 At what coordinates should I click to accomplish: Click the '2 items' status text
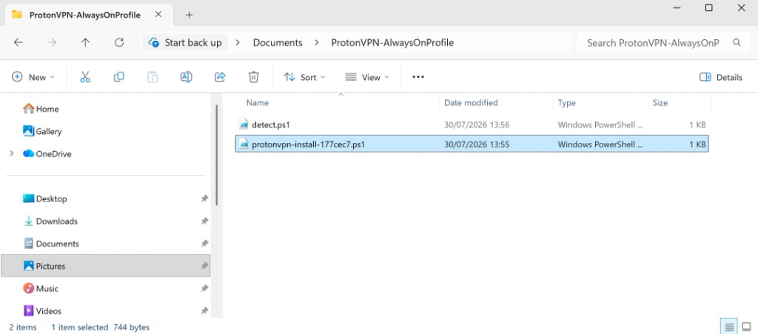(22, 327)
